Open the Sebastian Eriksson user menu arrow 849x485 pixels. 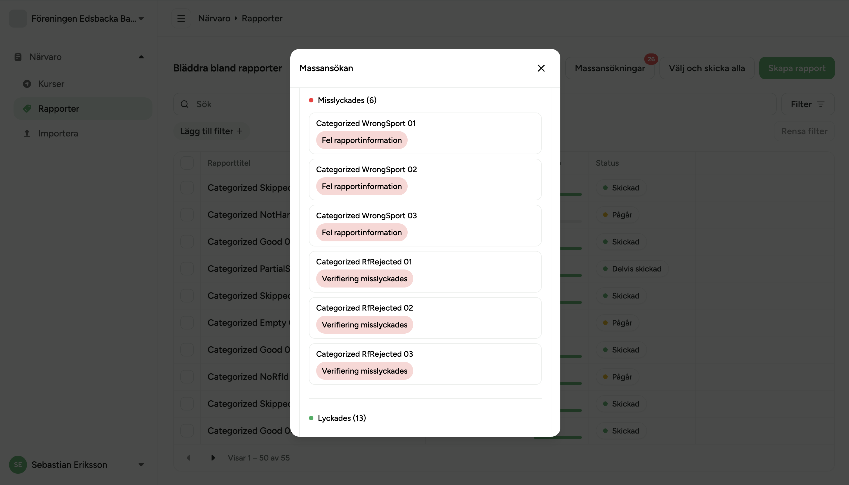(141, 465)
